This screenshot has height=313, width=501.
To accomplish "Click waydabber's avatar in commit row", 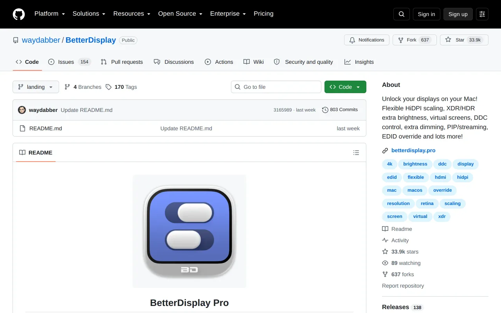I will [x=22, y=110].
